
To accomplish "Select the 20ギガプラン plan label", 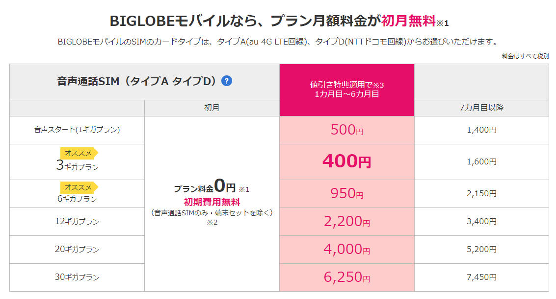I will coord(77,249).
